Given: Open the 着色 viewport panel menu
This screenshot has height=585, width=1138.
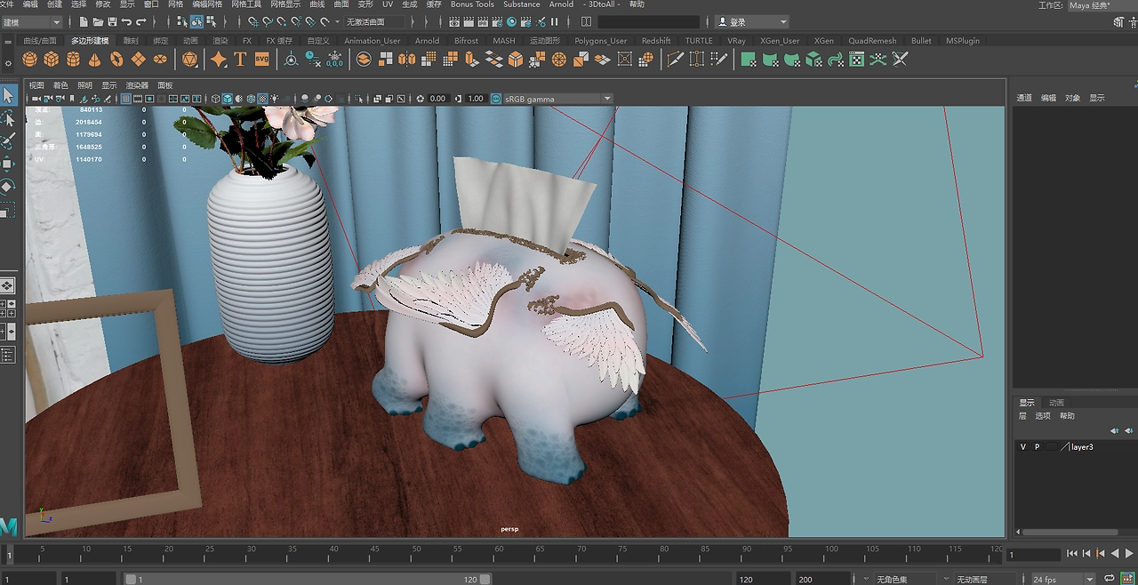Looking at the screenshot, I should (x=60, y=85).
